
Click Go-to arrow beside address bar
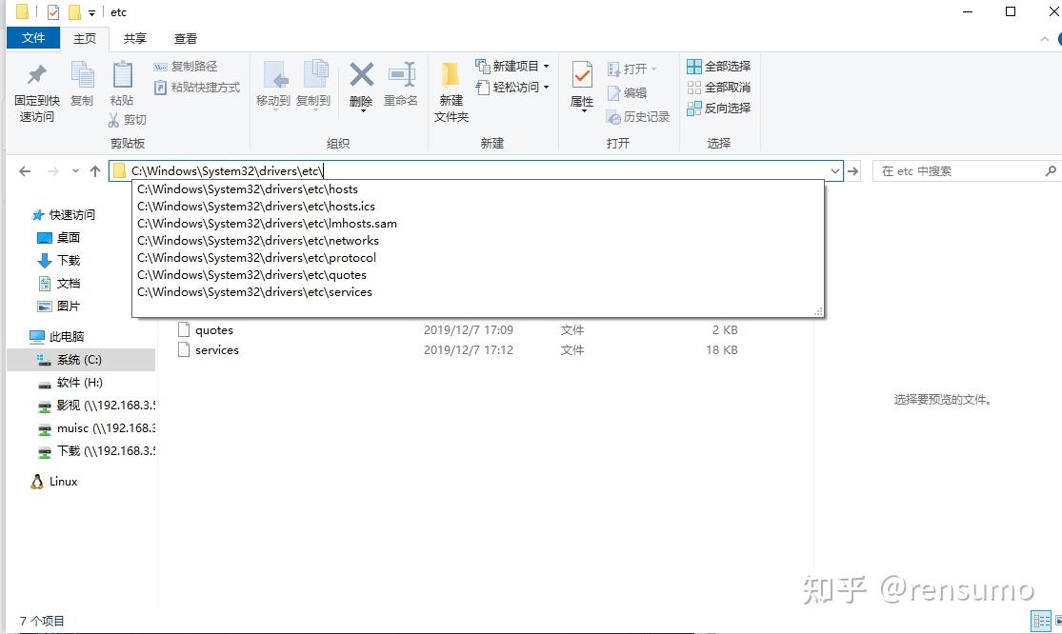point(852,171)
